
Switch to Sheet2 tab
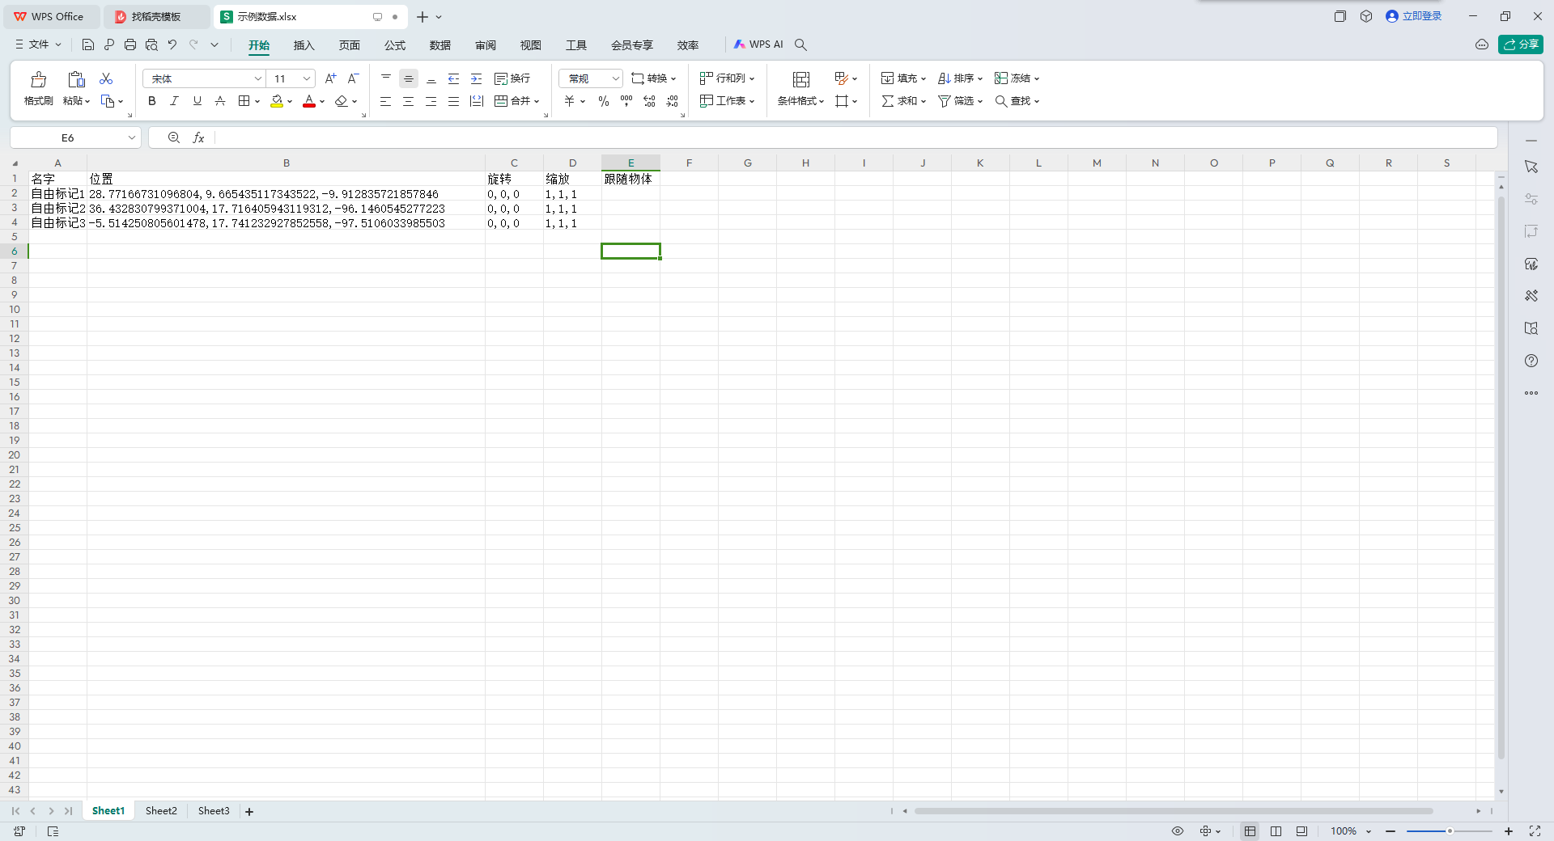[161, 811]
